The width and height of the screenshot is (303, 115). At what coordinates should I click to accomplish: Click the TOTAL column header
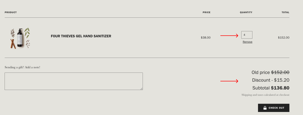click(285, 12)
